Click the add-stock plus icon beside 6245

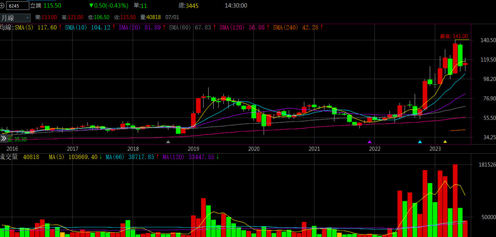point(3,6)
